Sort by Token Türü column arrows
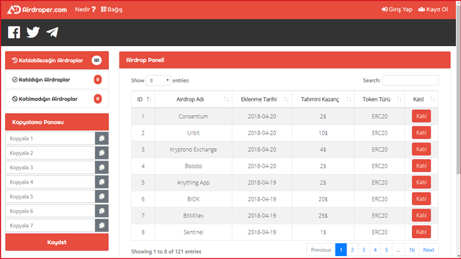Screen dimensions: 461x259 pos(399,99)
